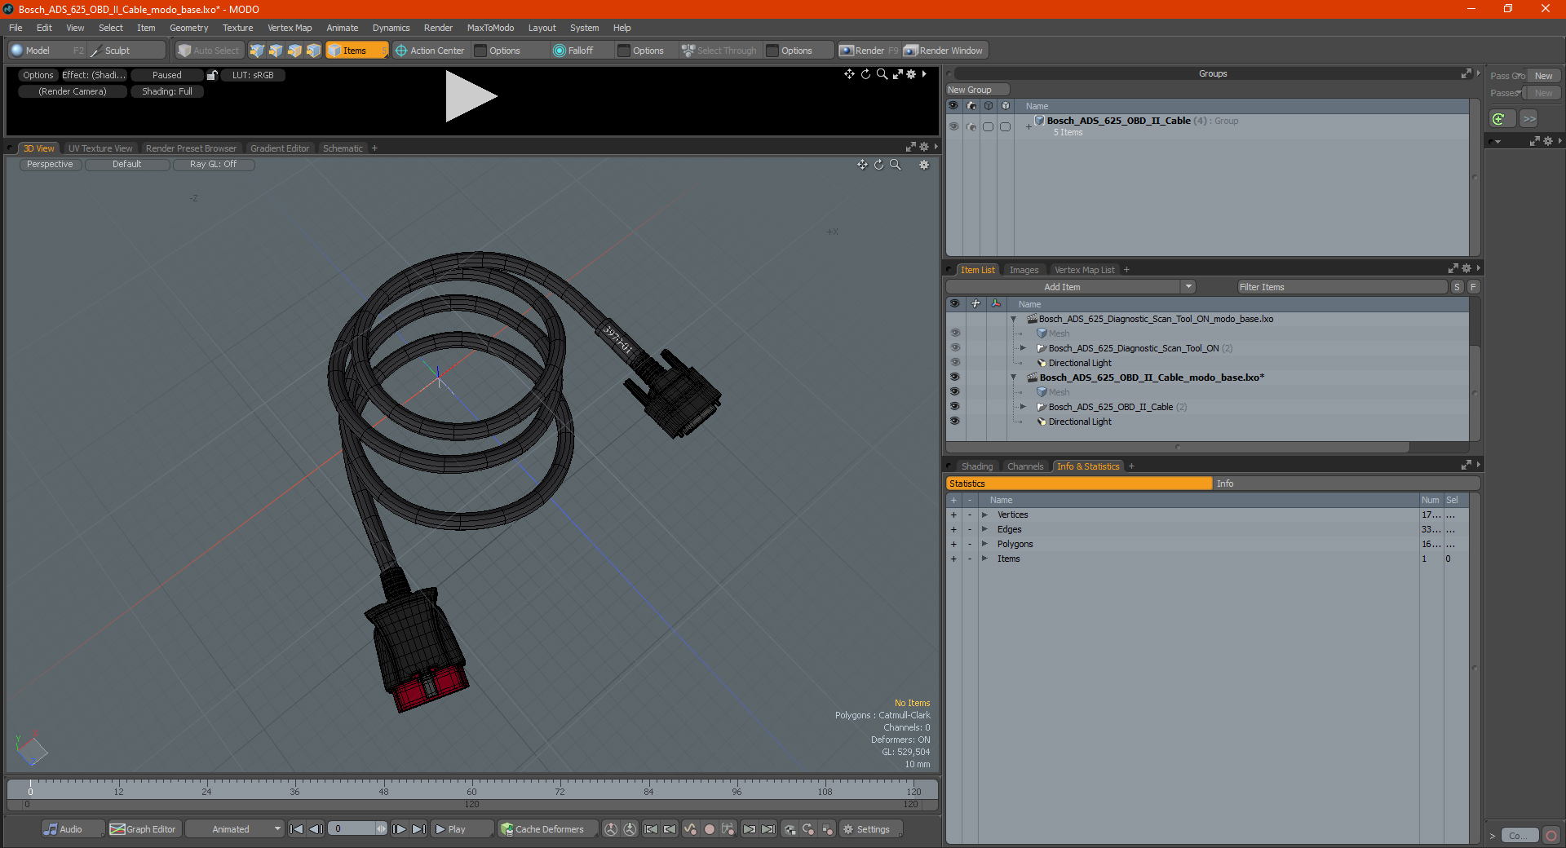Image resolution: width=1566 pixels, height=848 pixels.
Task: Toggle visibility of Bosch_ADS_625_OBD_II_Cable item
Action: (x=954, y=407)
